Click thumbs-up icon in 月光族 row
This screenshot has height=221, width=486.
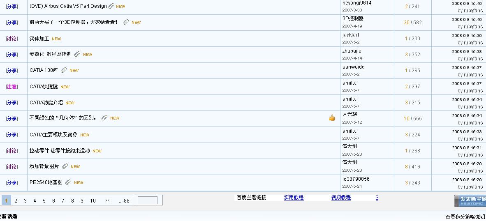tap(332, 117)
